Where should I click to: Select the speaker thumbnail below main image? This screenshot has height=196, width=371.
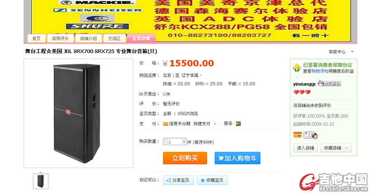[41, 181]
